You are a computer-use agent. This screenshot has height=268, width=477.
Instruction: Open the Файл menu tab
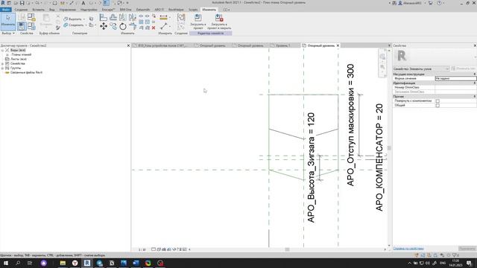pos(5,10)
